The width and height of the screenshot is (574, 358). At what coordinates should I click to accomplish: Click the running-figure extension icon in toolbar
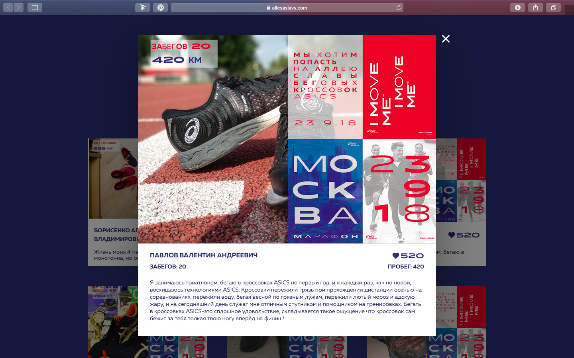point(142,8)
